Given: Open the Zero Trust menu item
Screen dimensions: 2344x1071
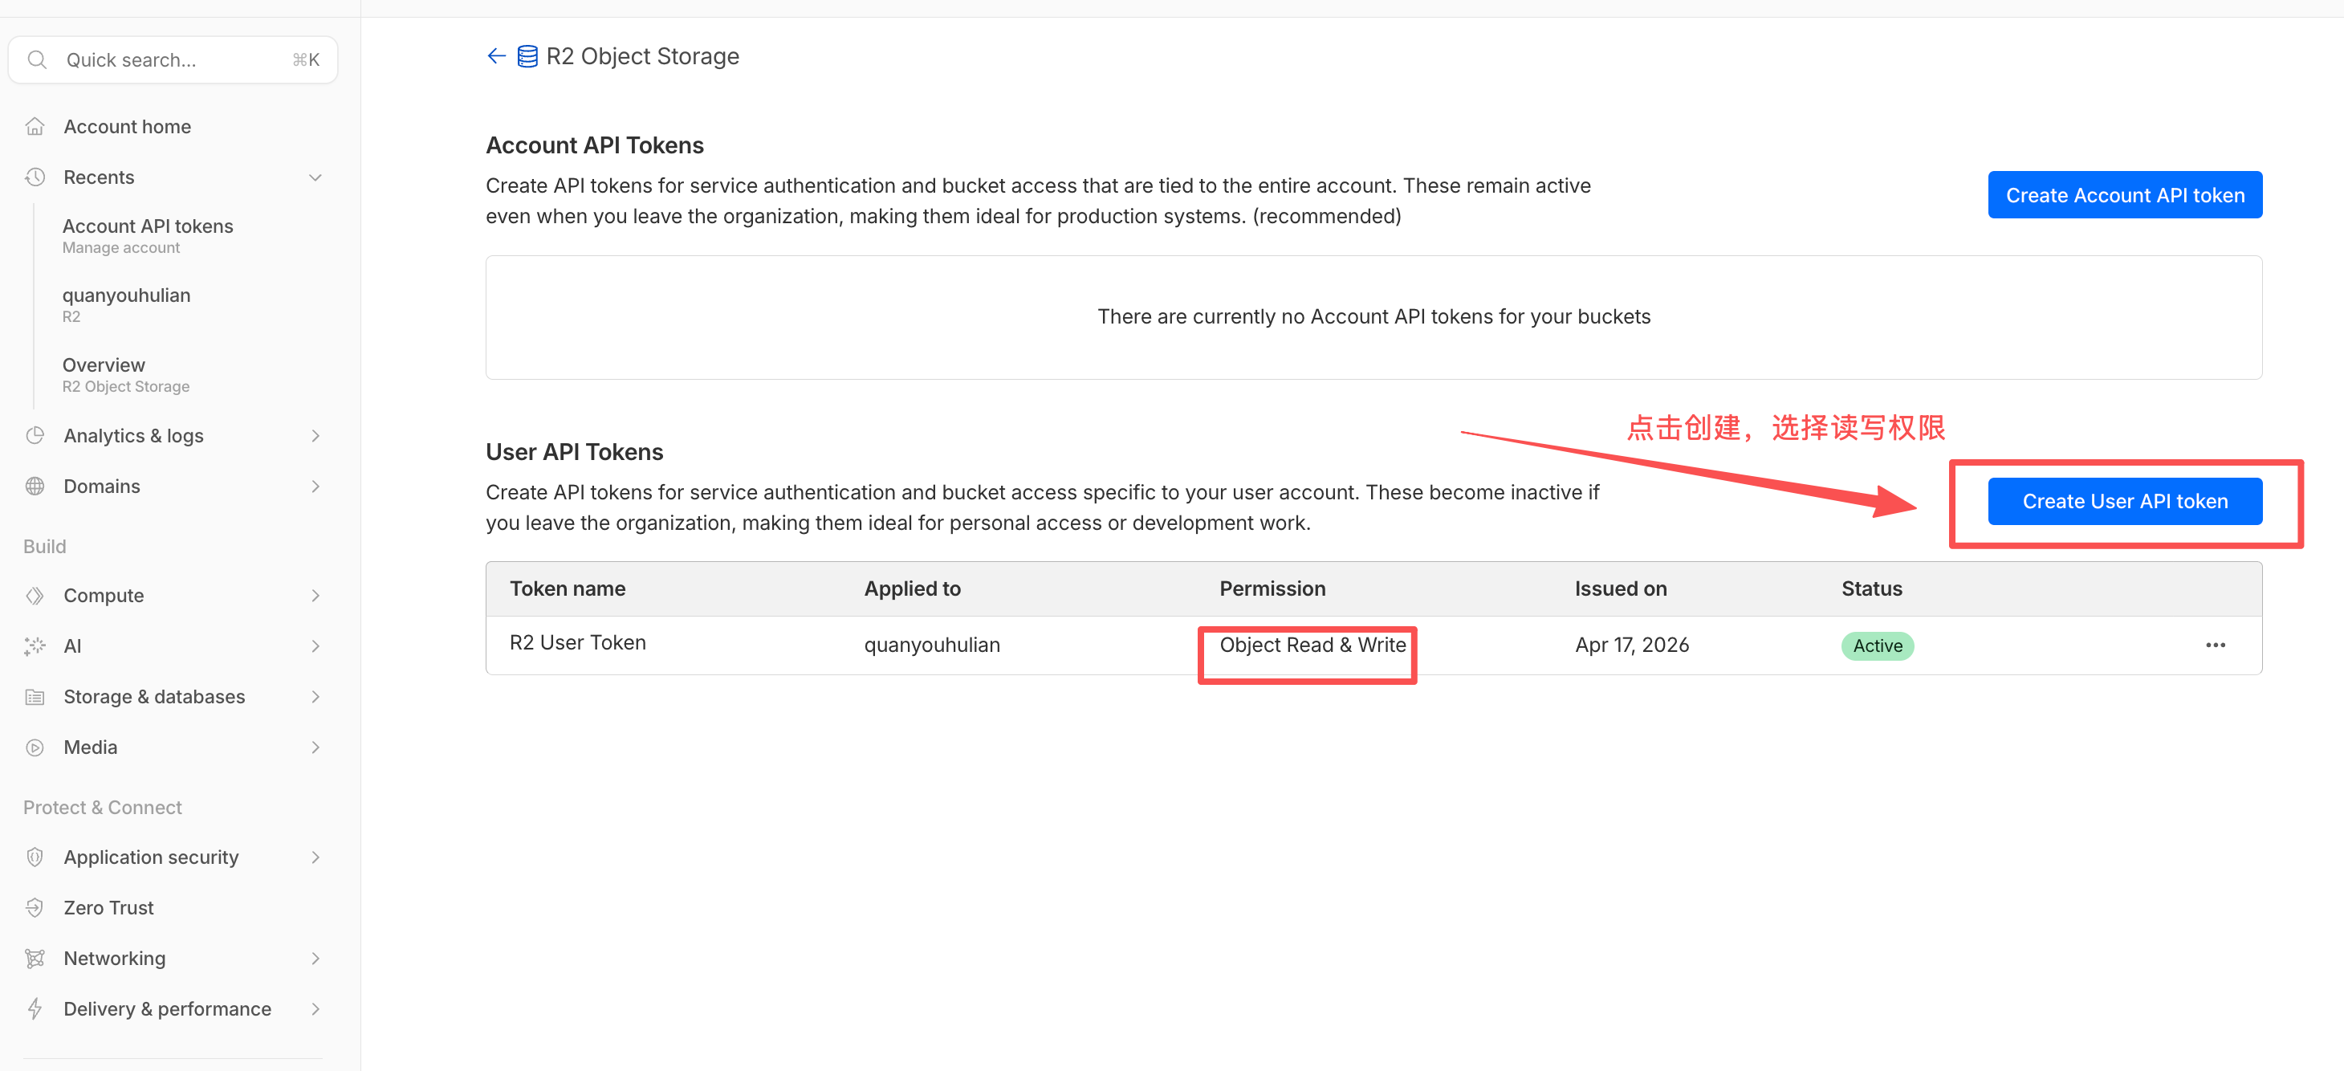Looking at the screenshot, I should coord(108,908).
